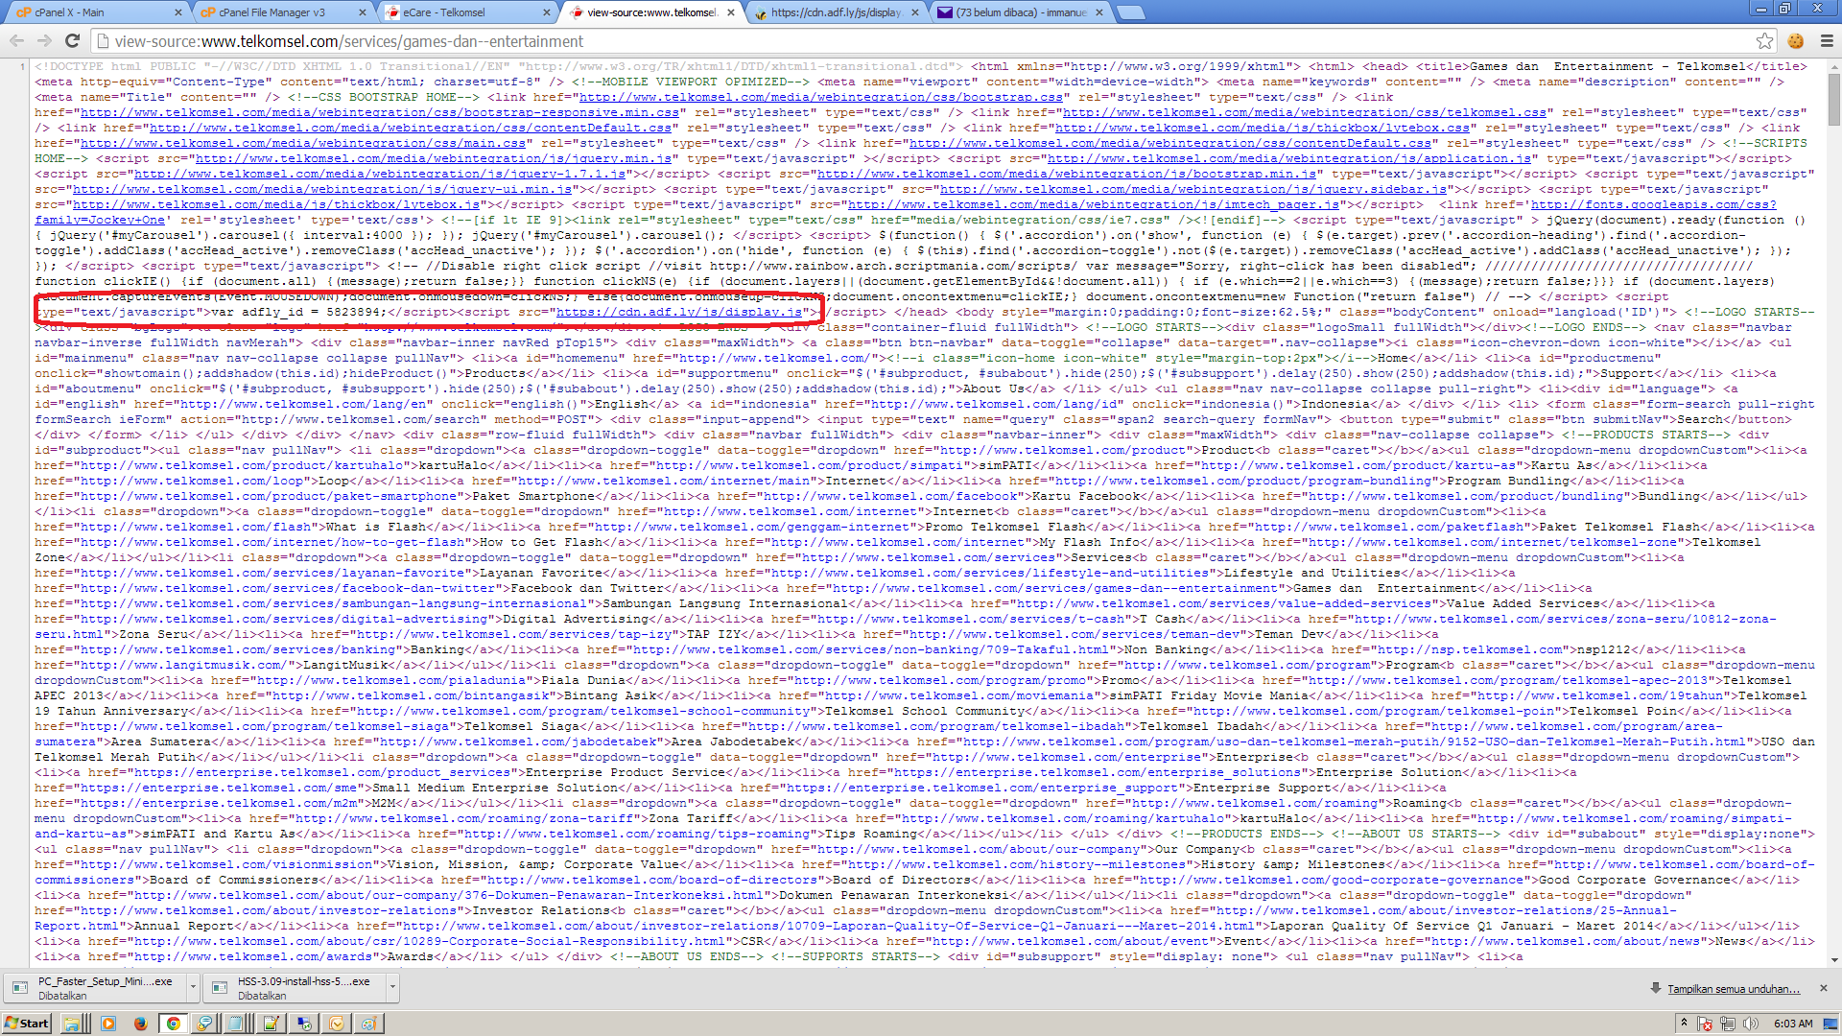Image resolution: width=1842 pixels, height=1036 pixels.
Task: Reload the page with the refresh icon
Action: [72, 41]
